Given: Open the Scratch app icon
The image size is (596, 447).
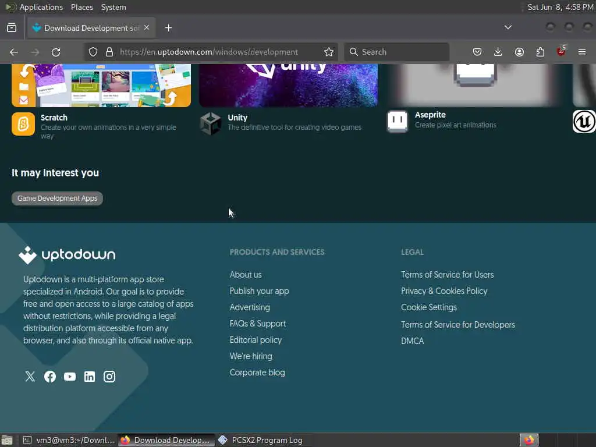Looking at the screenshot, I should tap(23, 124).
